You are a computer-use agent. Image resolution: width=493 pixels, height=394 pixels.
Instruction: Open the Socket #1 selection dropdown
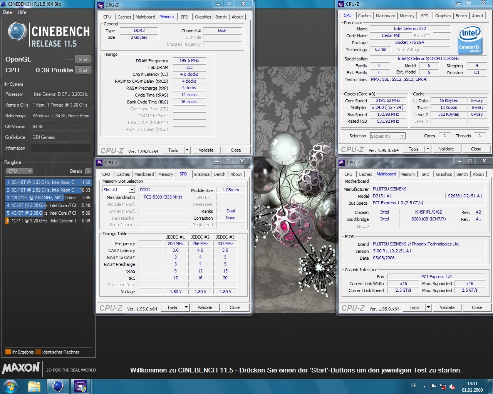click(x=402, y=136)
